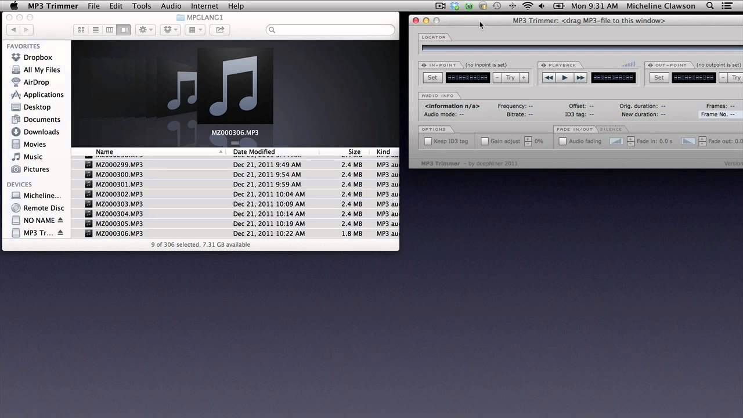Click the Wi-Fi icon in the menu bar

pyautogui.click(x=527, y=6)
